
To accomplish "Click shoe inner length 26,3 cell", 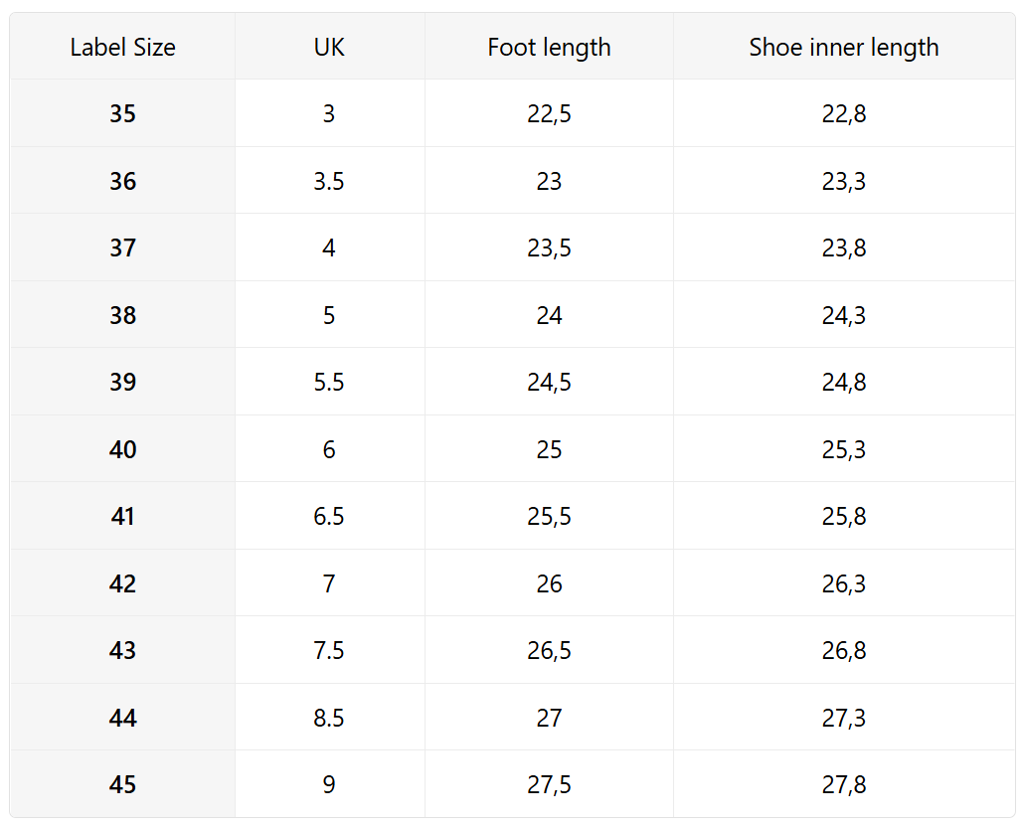I will tap(843, 584).
